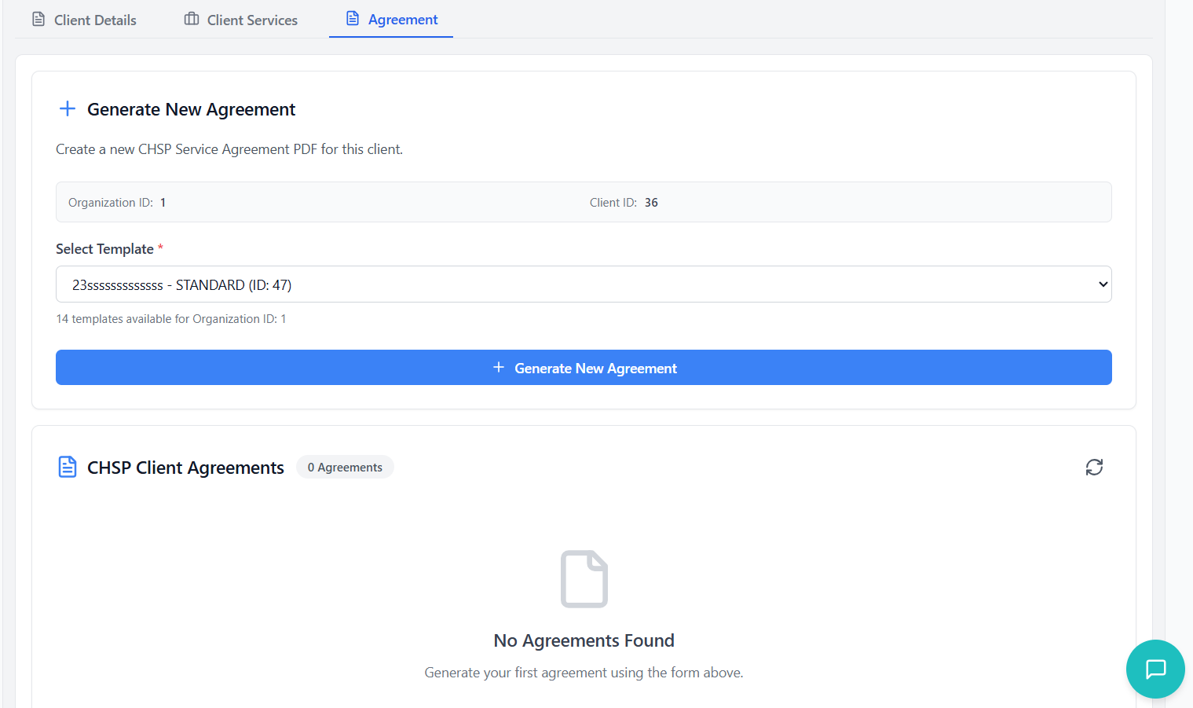
Task: Click the 0 Agreements count badge
Action: pyautogui.click(x=345, y=468)
